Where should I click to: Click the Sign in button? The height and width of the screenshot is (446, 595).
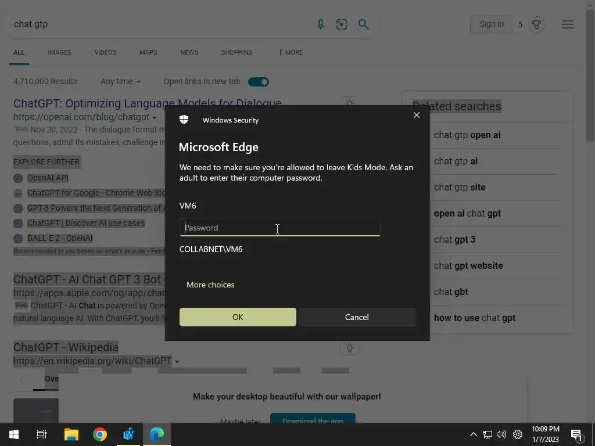pos(492,24)
